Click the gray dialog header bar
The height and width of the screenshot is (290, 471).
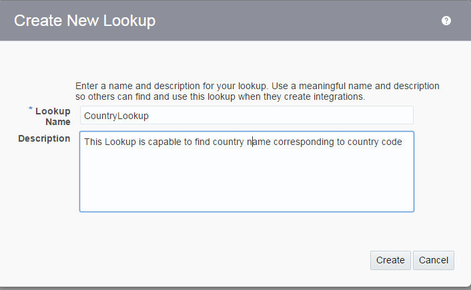point(235,21)
